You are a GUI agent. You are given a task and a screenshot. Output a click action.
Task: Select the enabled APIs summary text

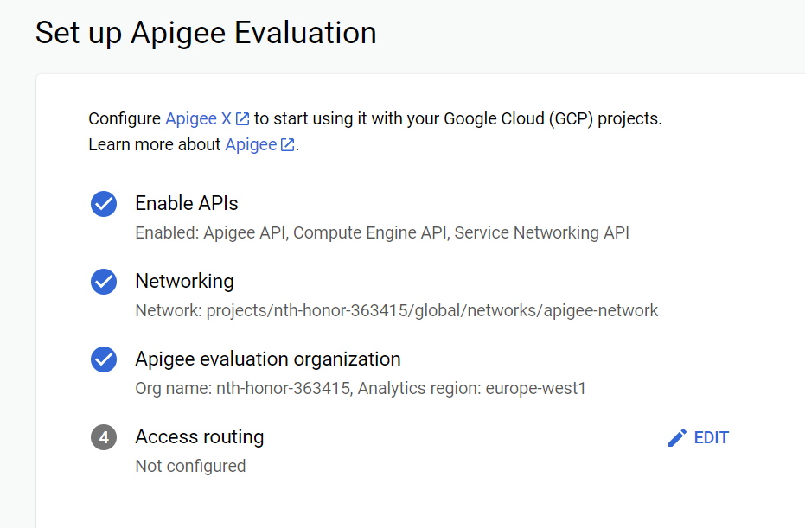382,233
